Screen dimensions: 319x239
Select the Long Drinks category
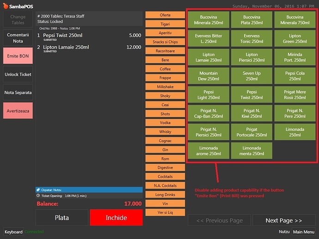(x=165, y=195)
